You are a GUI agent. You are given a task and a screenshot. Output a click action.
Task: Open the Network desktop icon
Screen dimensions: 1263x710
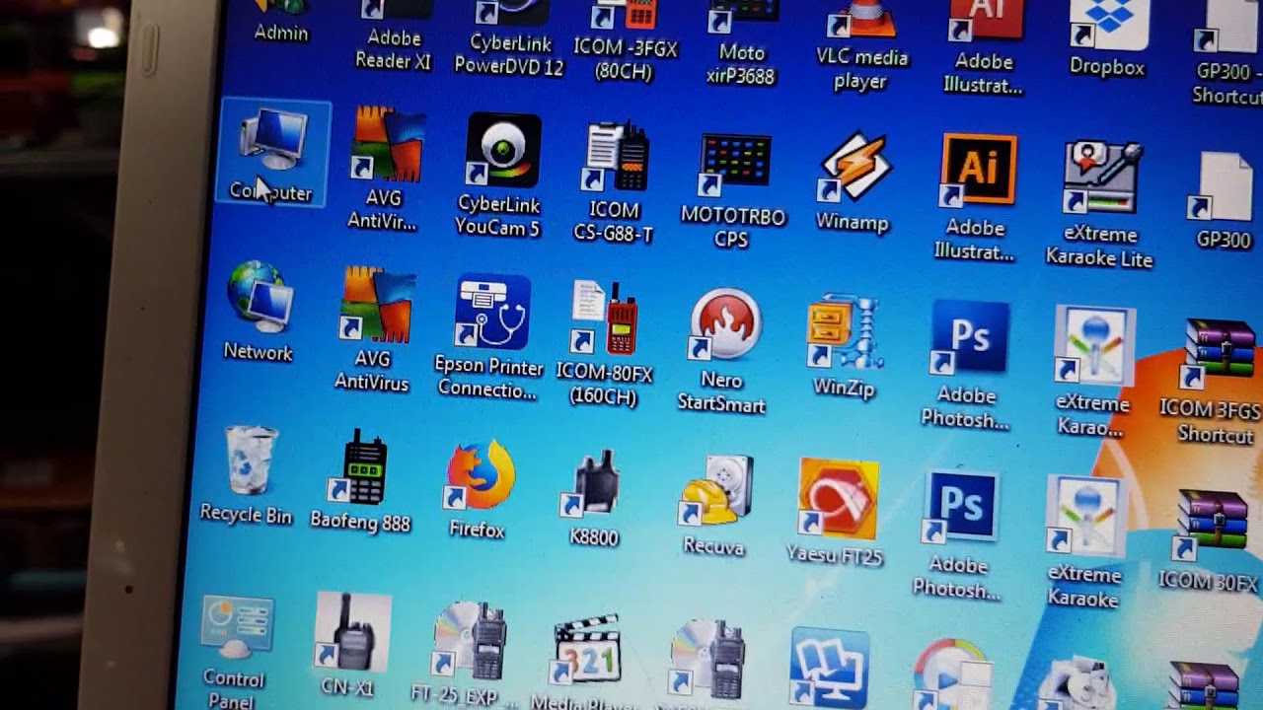click(x=260, y=311)
